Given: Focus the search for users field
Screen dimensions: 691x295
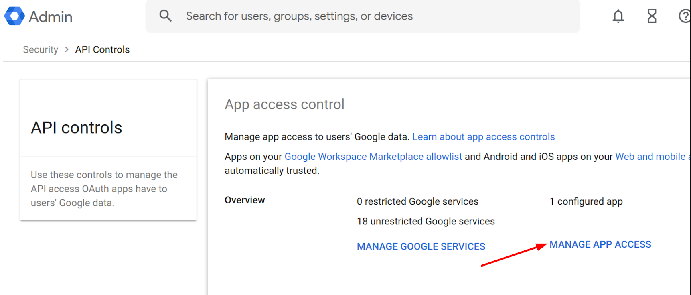Looking at the screenshot, I should [363, 16].
